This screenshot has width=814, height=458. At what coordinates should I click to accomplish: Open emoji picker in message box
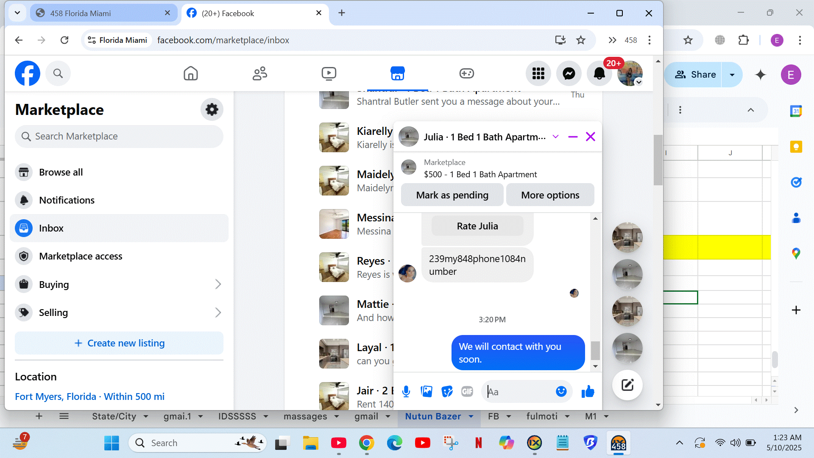561,391
